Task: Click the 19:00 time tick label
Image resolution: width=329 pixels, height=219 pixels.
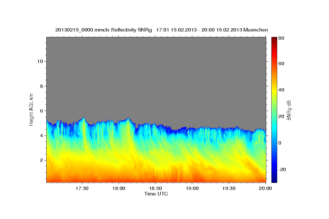Action: 192,188
